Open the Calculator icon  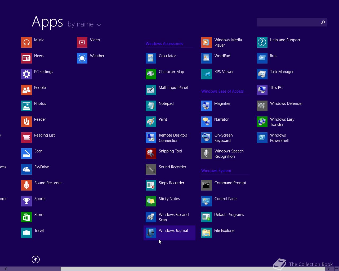151,58
